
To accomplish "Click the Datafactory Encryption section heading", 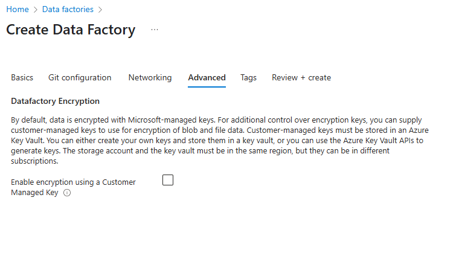I will coord(55,101).
